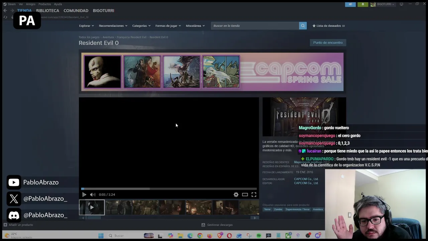
Task: Open Spotify from taskbar
Action: 259,236
